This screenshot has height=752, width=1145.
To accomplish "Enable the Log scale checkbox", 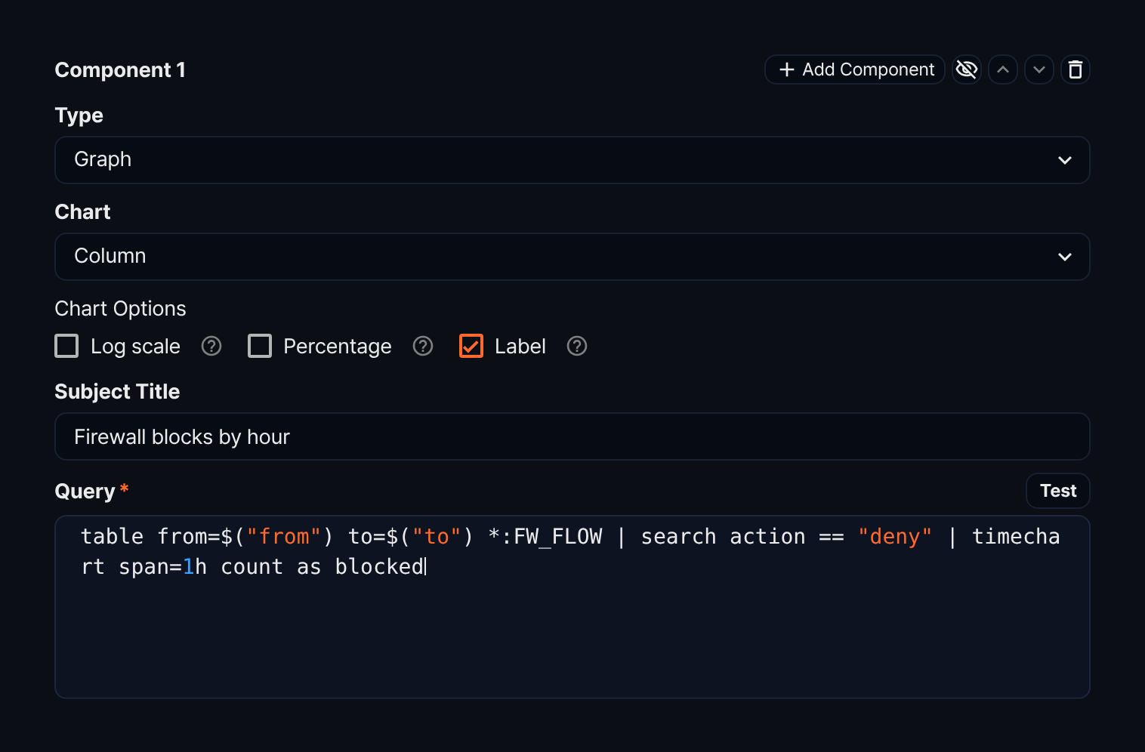I will [66, 346].
